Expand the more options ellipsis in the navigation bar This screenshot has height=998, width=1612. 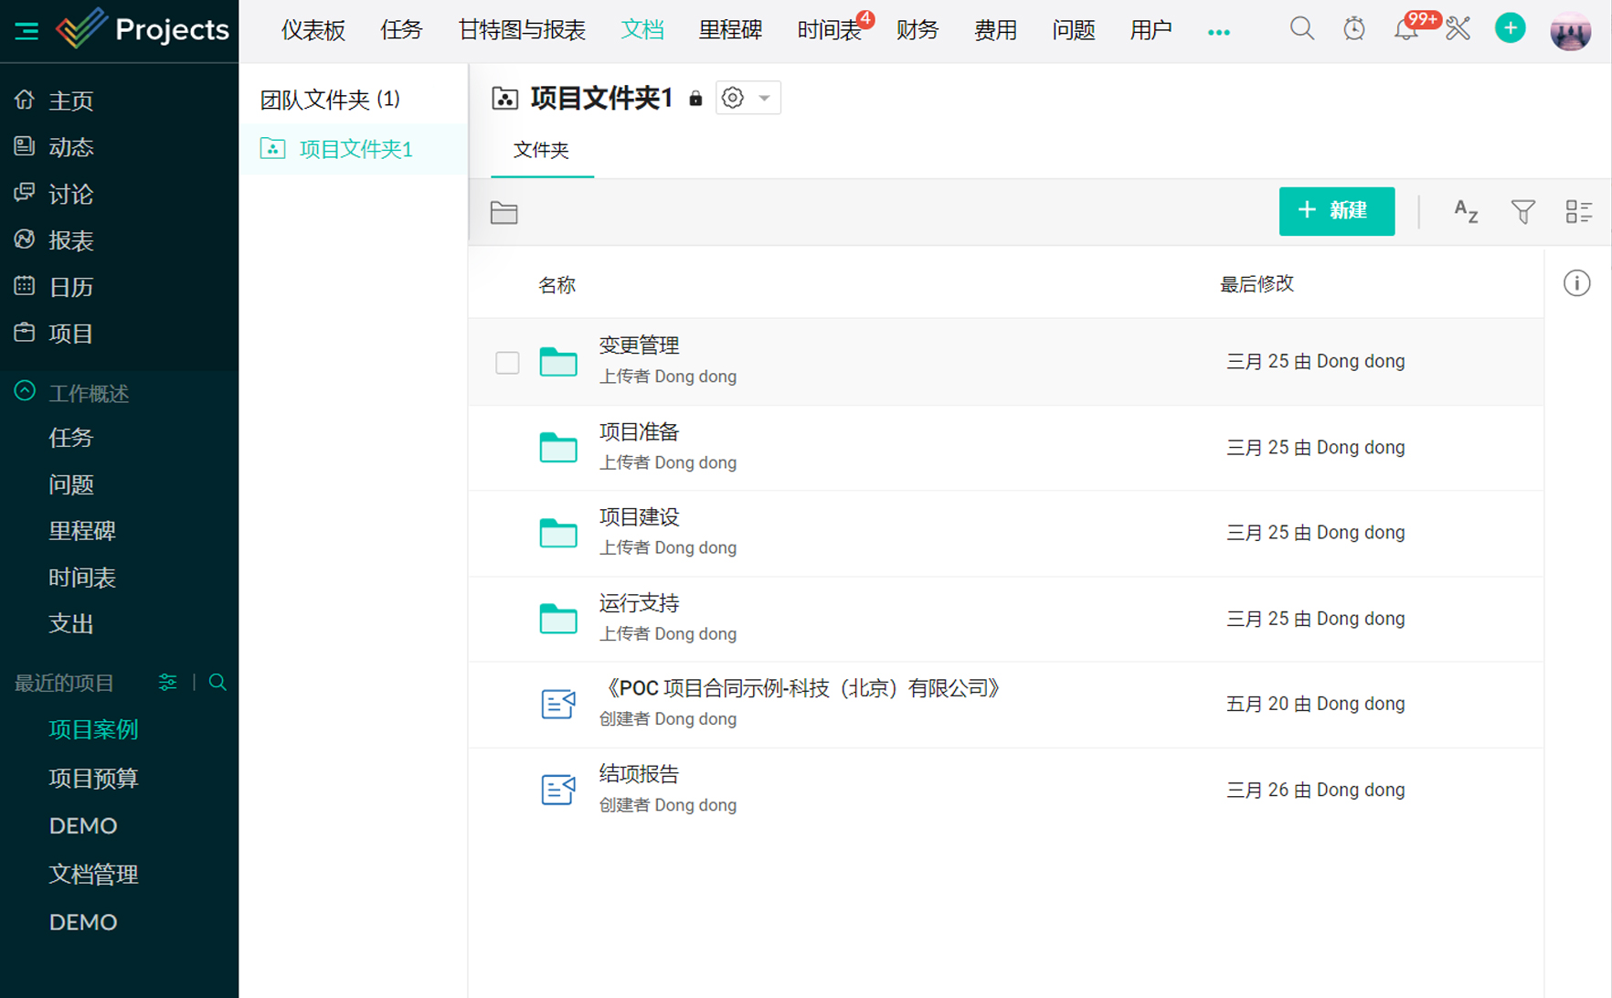tap(1218, 32)
